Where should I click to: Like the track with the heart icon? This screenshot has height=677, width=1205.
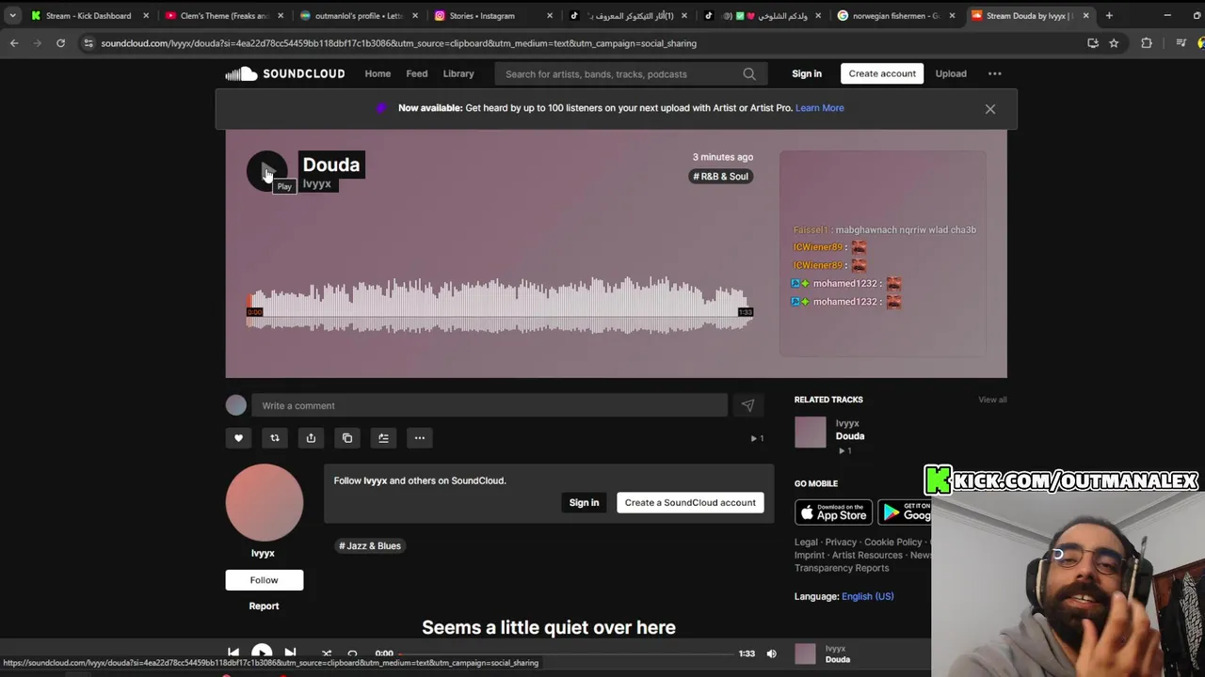[238, 437]
